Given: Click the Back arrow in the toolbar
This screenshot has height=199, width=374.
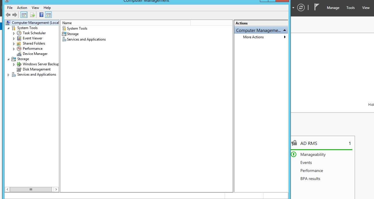Looking at the screenshot, I should click(x=8, y=15).
